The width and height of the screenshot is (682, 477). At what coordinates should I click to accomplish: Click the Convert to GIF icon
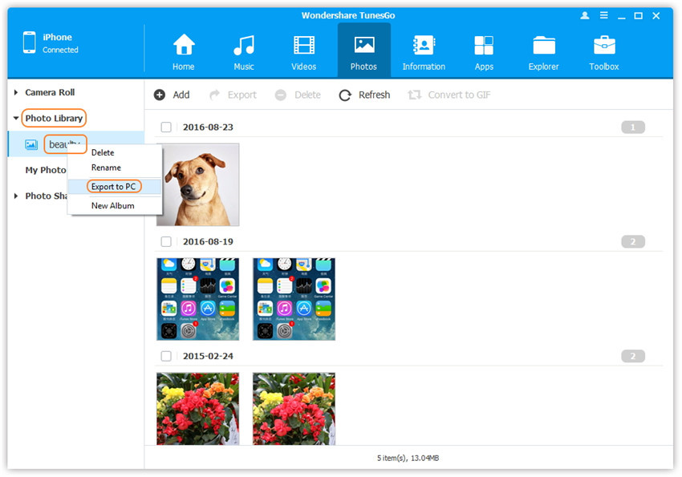click(x=415, y=95)
